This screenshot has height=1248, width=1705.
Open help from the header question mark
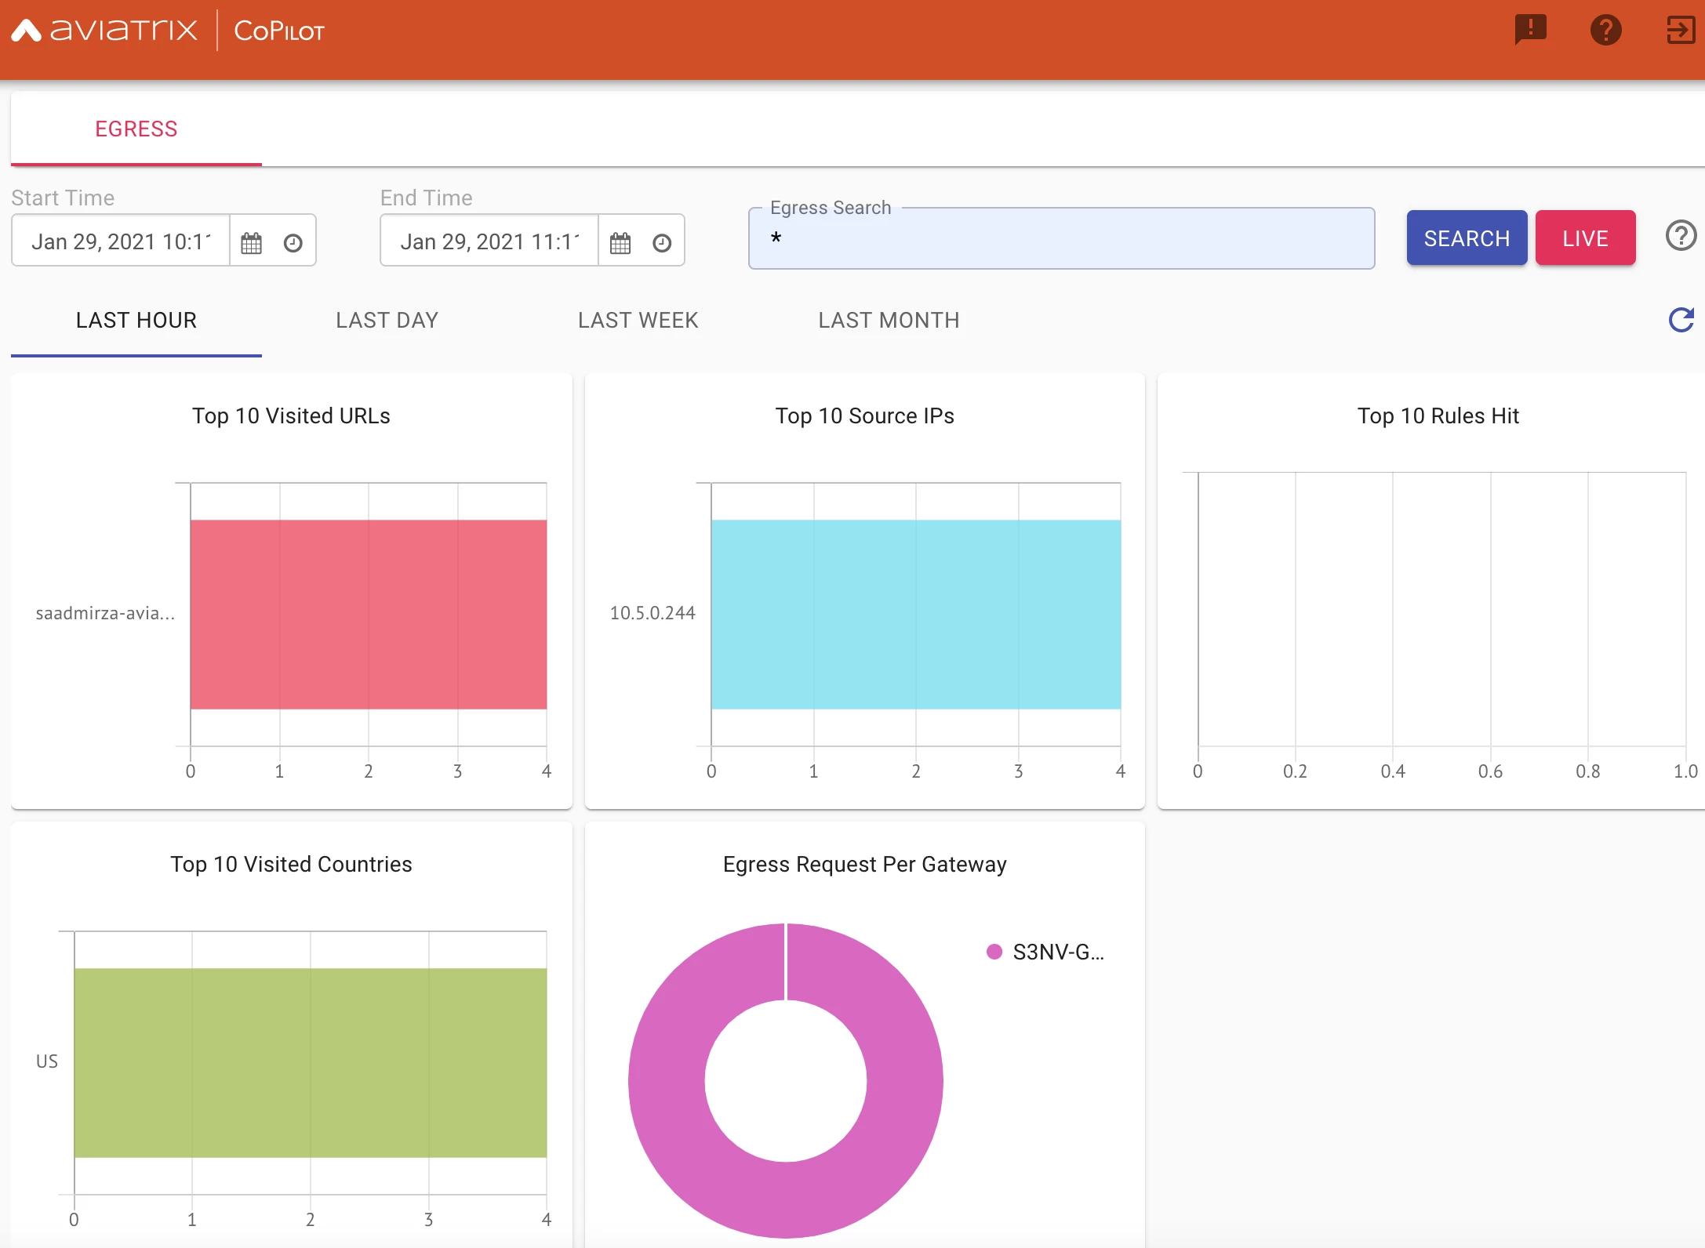click(1605, 31)
